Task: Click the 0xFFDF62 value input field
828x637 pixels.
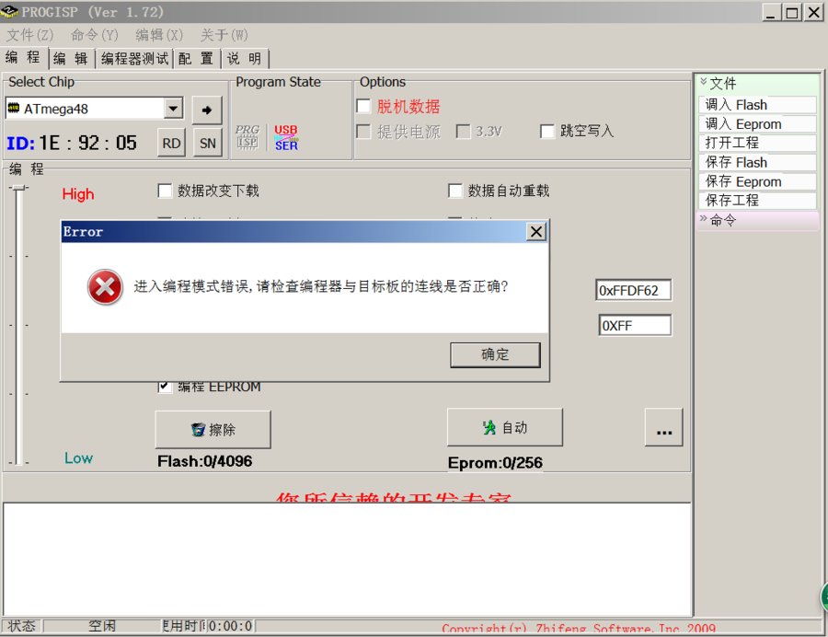Action: click(634, 289)
